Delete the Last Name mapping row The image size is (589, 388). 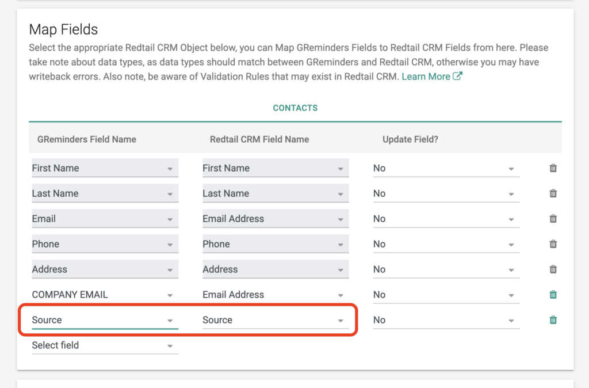point(553,193)
